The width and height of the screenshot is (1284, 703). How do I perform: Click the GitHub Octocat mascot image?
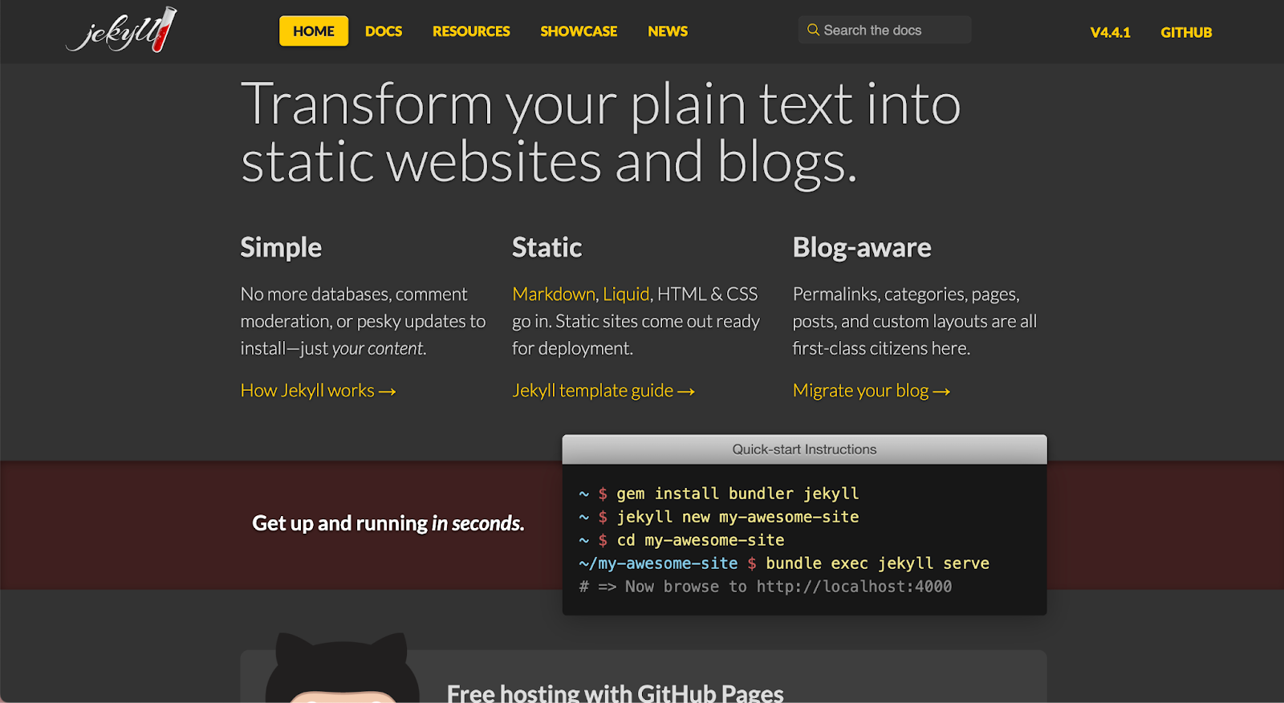(342, 670)
